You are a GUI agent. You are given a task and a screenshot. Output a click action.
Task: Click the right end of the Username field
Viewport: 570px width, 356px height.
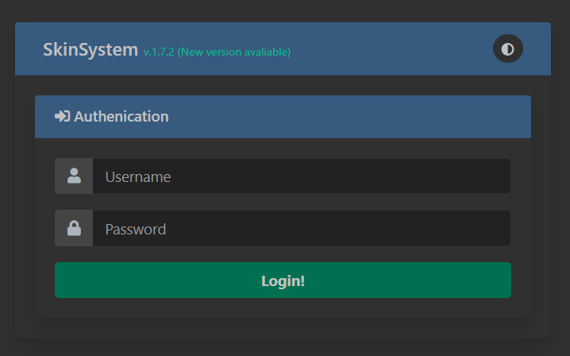(492, 176)
